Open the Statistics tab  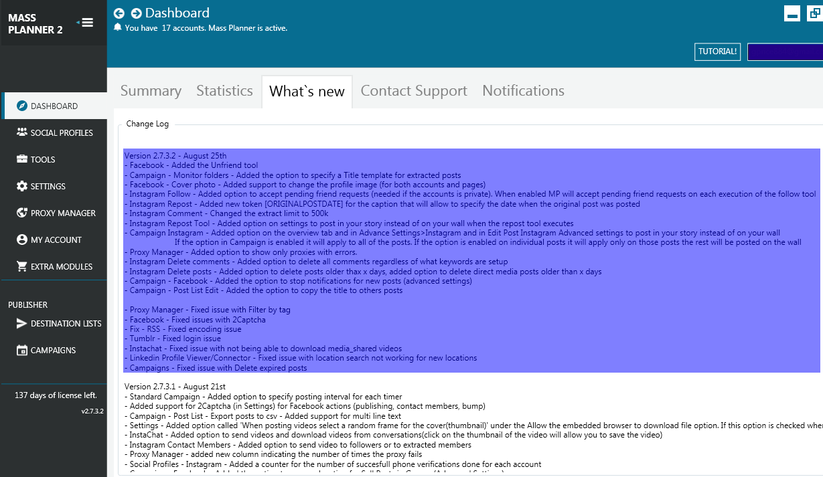(224, 91)
